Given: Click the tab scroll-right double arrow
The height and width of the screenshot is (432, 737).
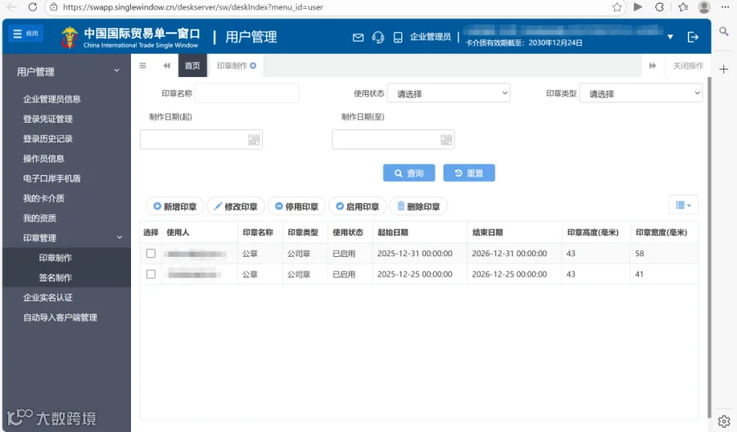Looking at the screenshot, I should click(653, 65).
